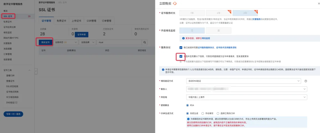Collapse the 证书工具 sidebar section
Screen dimensions: 320x133
(x=29, y=70)
